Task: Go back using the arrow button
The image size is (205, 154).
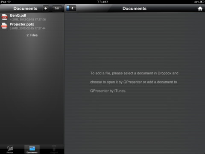Action: tap(71, 8)
